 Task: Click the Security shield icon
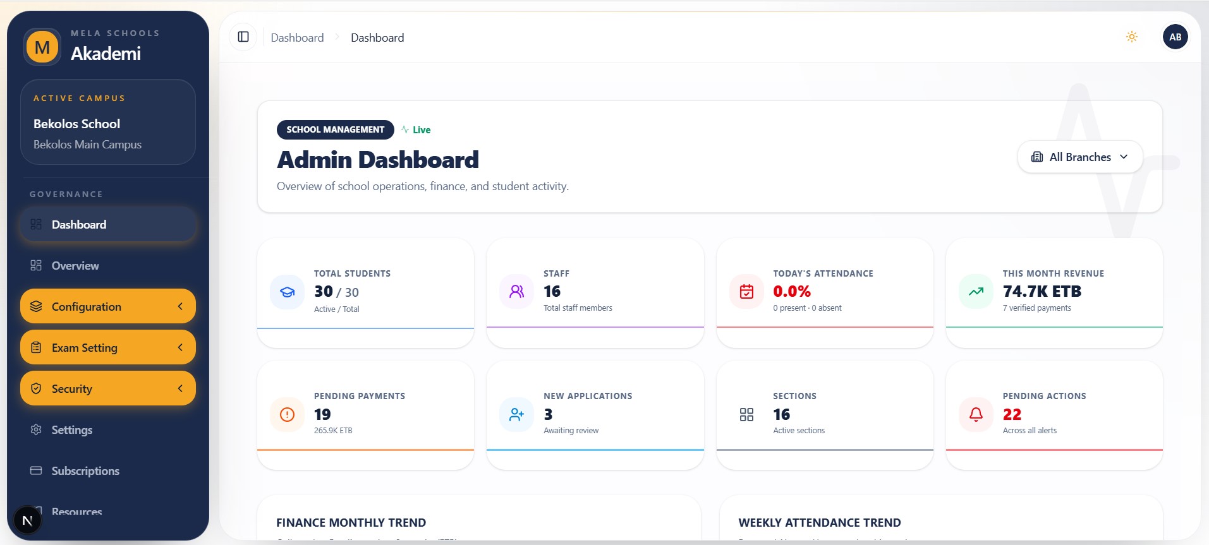[36, 388]
